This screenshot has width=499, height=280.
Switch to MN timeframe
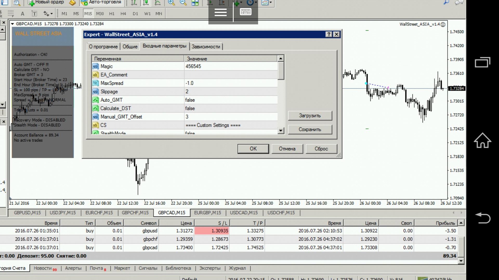[159, 14]
